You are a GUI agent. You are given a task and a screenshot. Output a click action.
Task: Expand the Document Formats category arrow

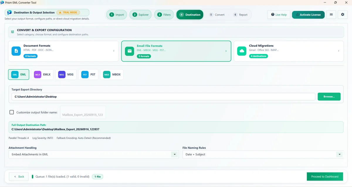pos(114,51)
